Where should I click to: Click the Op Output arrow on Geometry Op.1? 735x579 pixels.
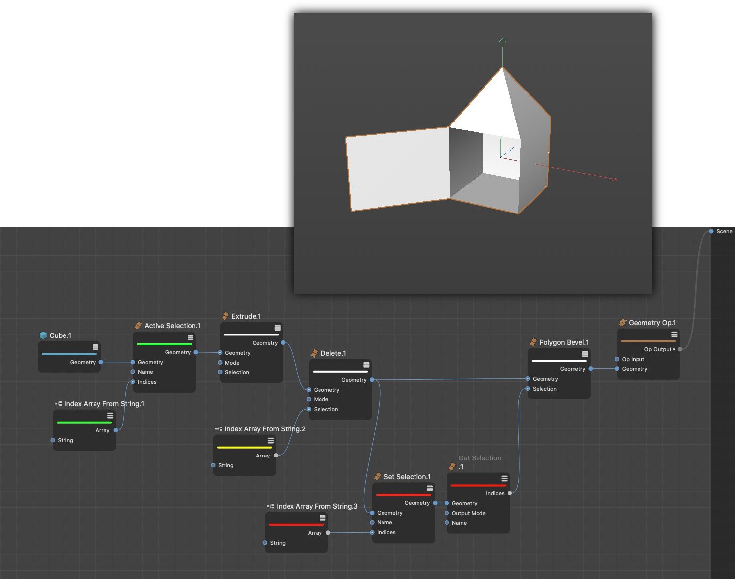pyautogui.click(x=674, y=349)
